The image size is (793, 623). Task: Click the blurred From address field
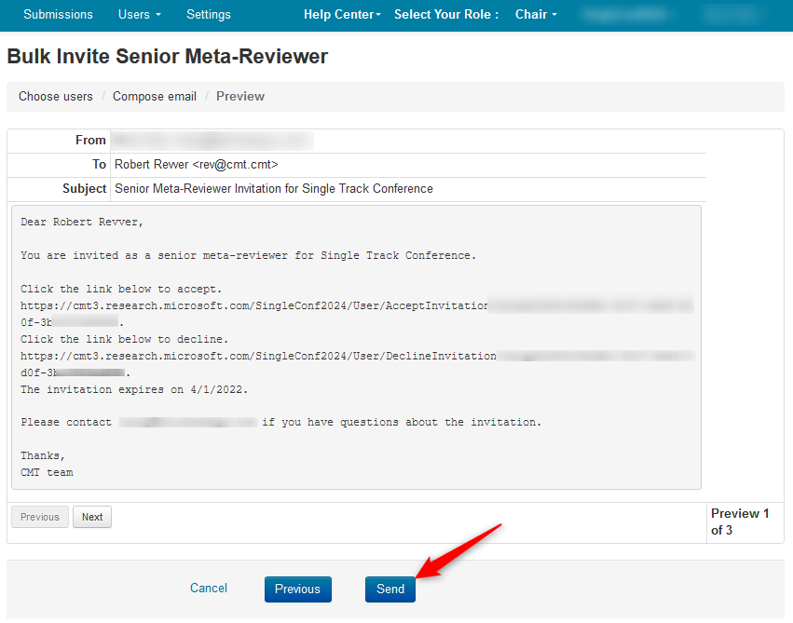[212, 141]
